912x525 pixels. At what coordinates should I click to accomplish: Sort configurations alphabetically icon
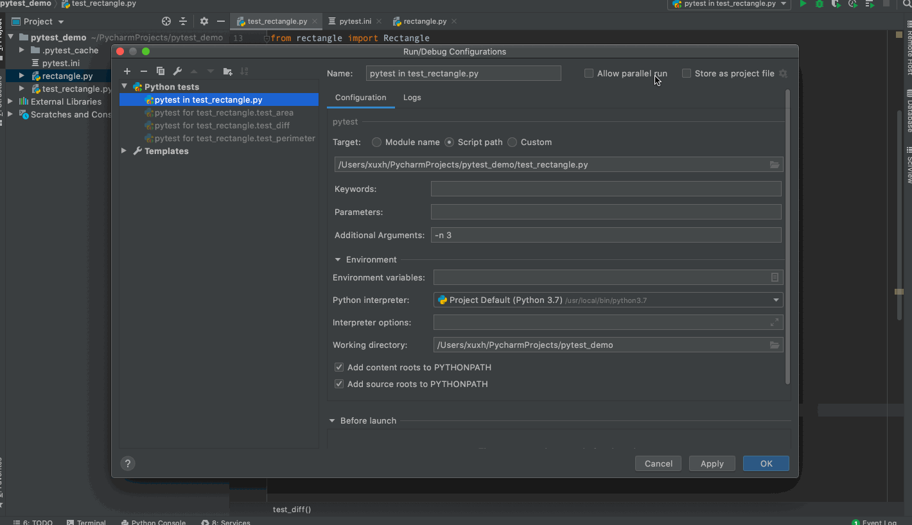[244, 71]
